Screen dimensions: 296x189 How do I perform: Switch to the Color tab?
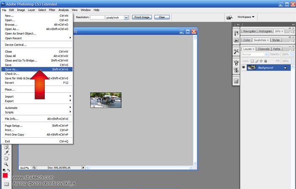click(x=247, y=40)
